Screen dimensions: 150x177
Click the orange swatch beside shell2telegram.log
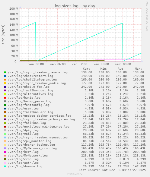click(x=5, y=80)
